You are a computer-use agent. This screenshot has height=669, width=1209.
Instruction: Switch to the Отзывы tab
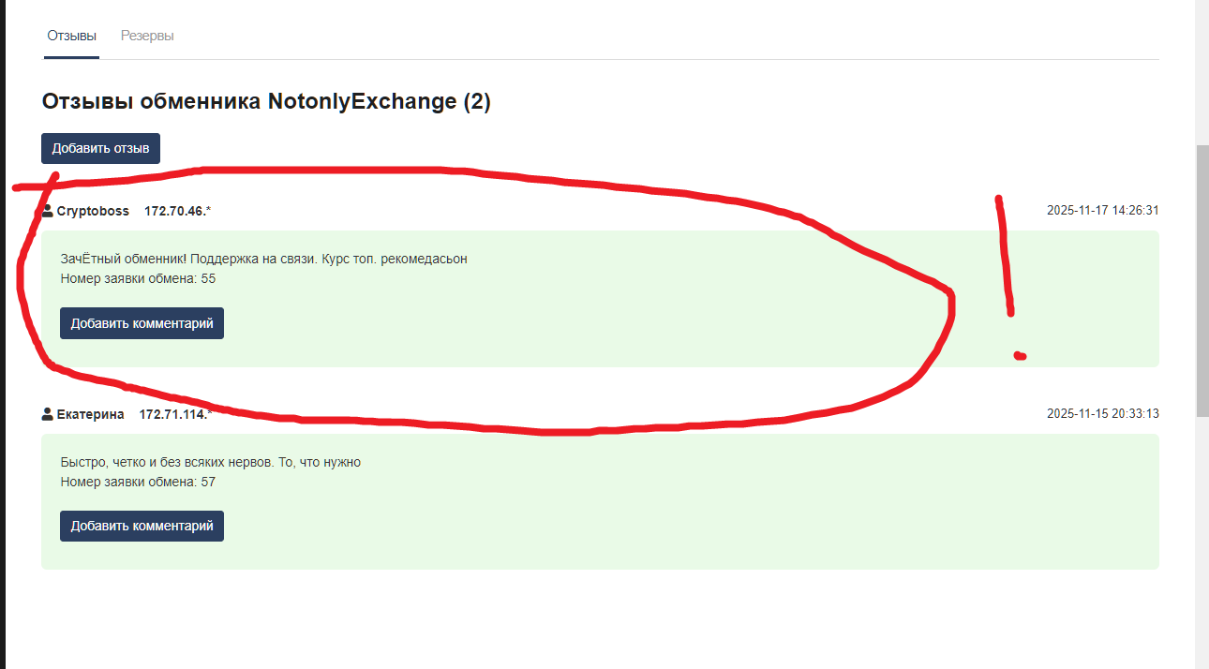[x=71, y=37]
